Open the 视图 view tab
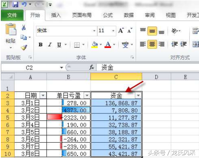199x158 pixels. pyautogui.click(x=171, y=15)
